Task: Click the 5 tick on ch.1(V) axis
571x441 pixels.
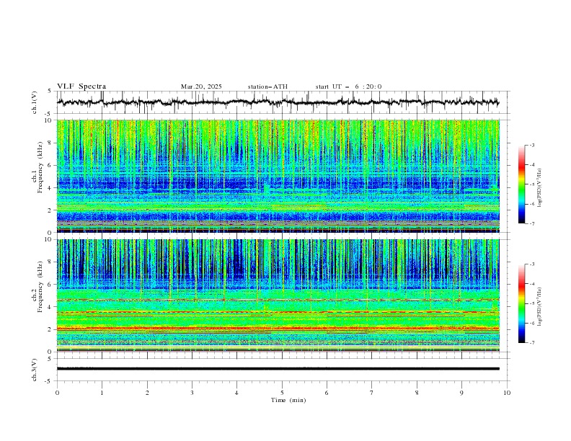Action: click(50, 91)
